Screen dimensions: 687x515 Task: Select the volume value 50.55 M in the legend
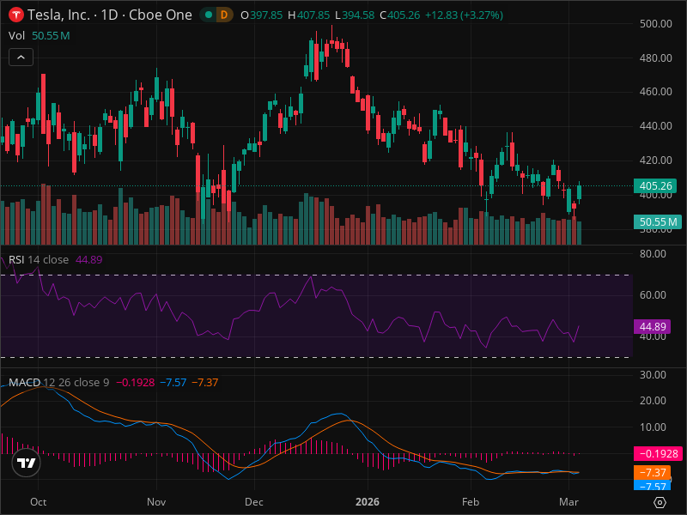(51, 35)
